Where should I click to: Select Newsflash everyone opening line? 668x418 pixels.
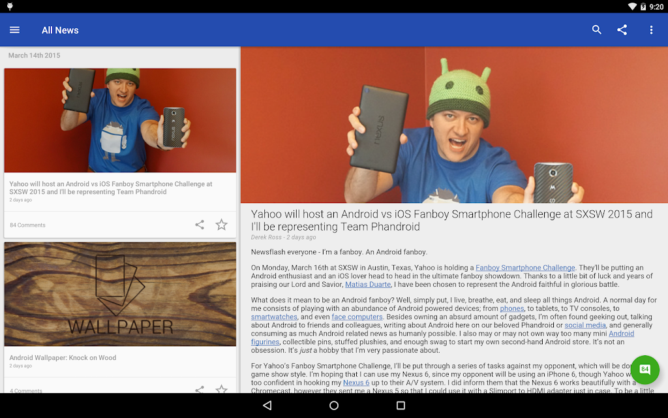339,252
